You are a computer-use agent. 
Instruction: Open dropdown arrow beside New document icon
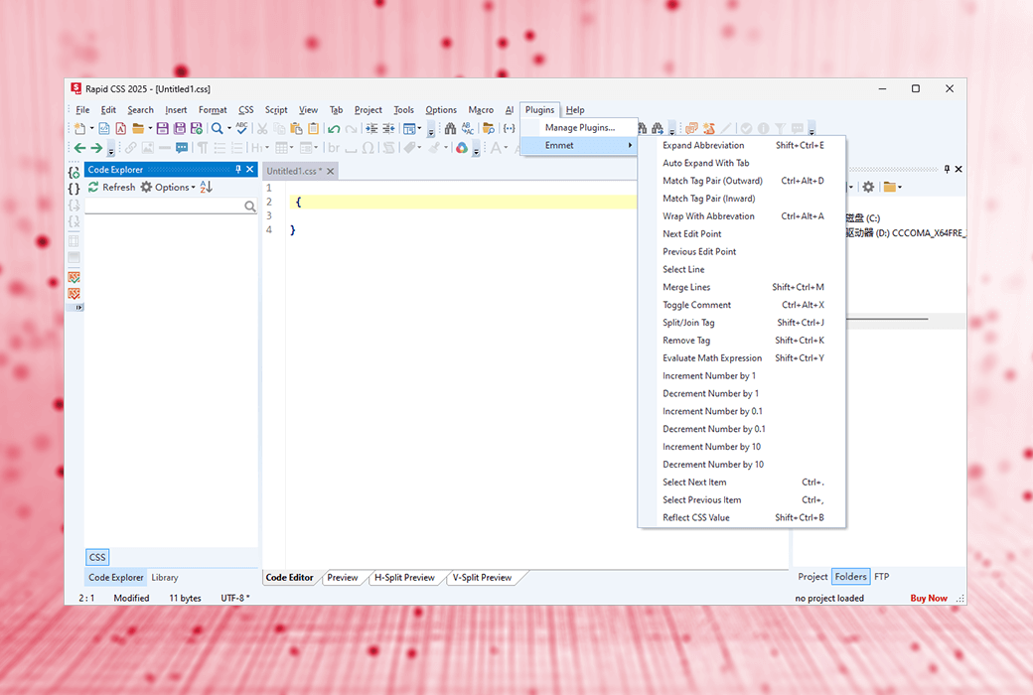coord(91,128)
